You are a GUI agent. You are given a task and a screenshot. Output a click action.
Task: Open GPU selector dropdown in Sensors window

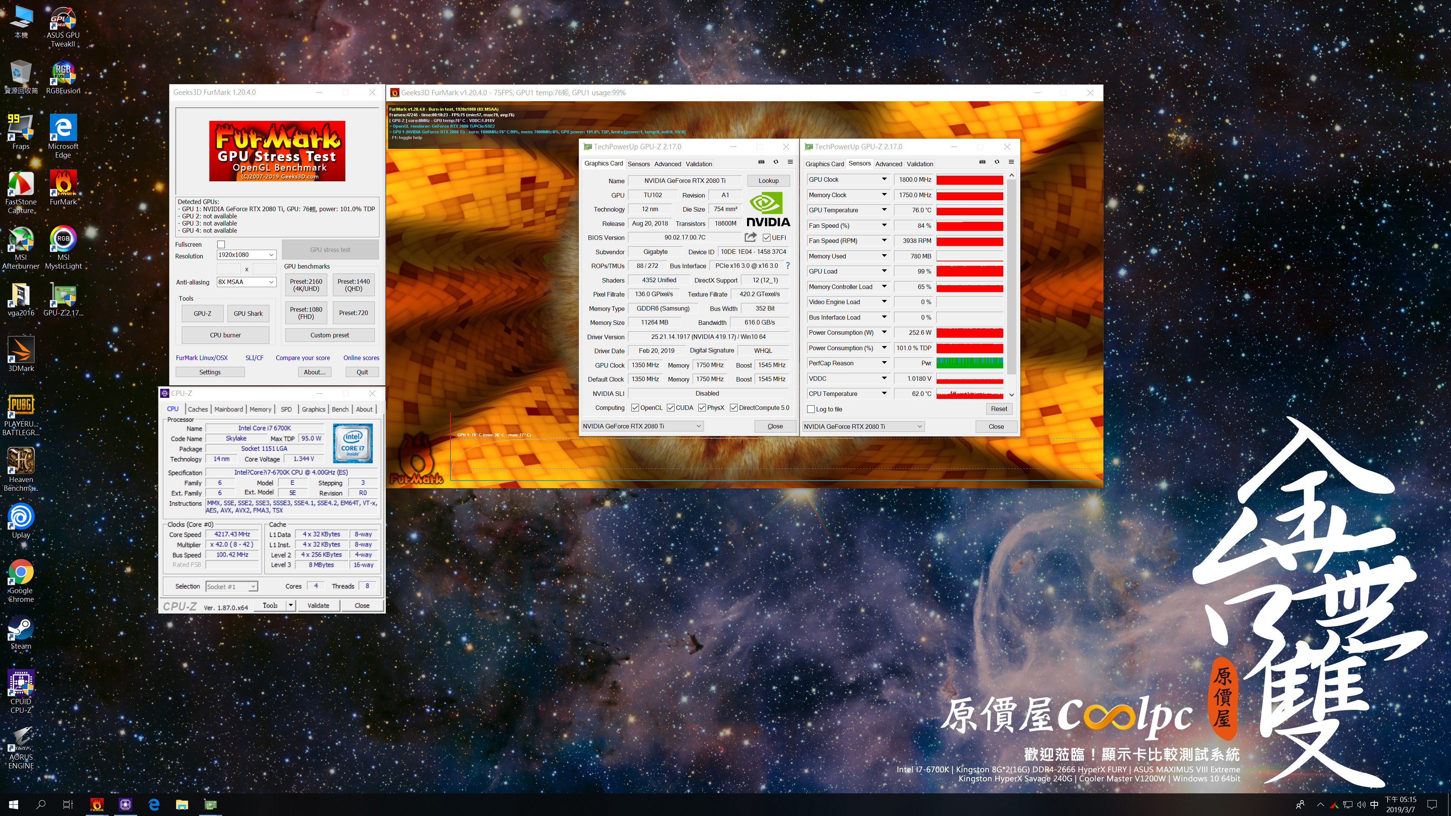coord(863,427)
